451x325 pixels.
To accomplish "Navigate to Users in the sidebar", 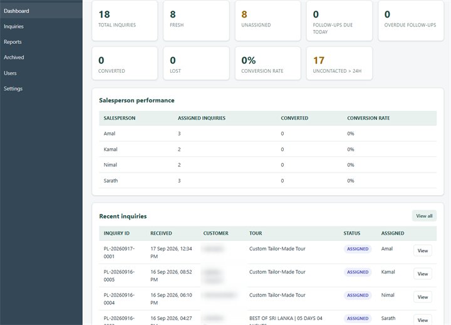I will pyautogui.click(x=41, y=73).
